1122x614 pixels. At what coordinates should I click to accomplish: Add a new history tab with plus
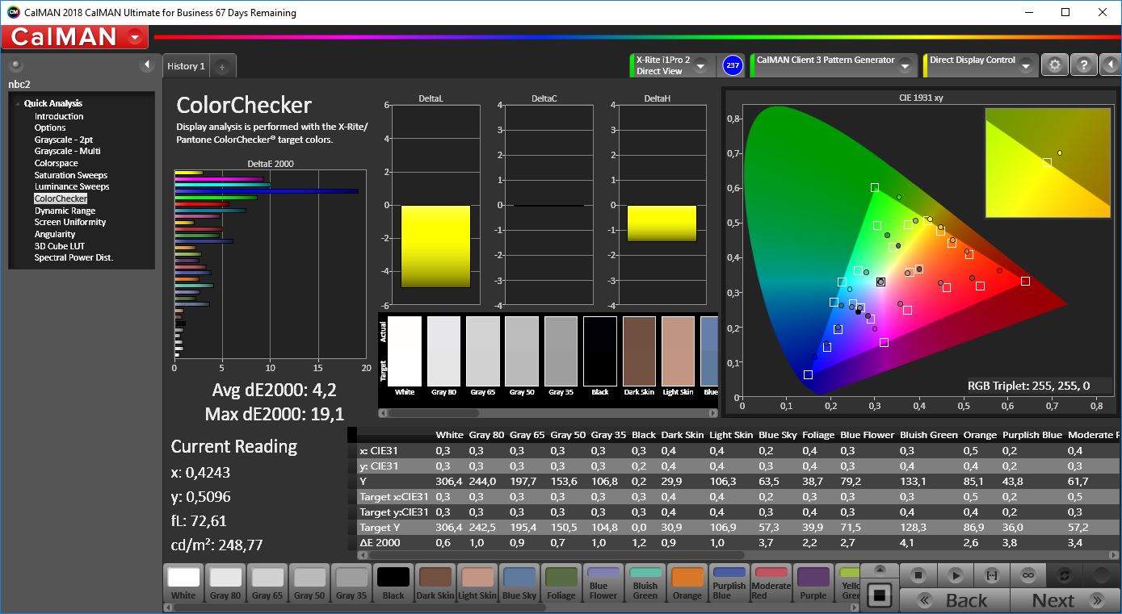(222, 67)
